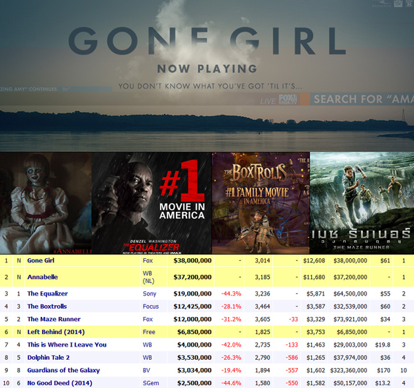Select -44.3% change for The Equalizer
This screenshot has width=414, height=388.
[231, 293]
